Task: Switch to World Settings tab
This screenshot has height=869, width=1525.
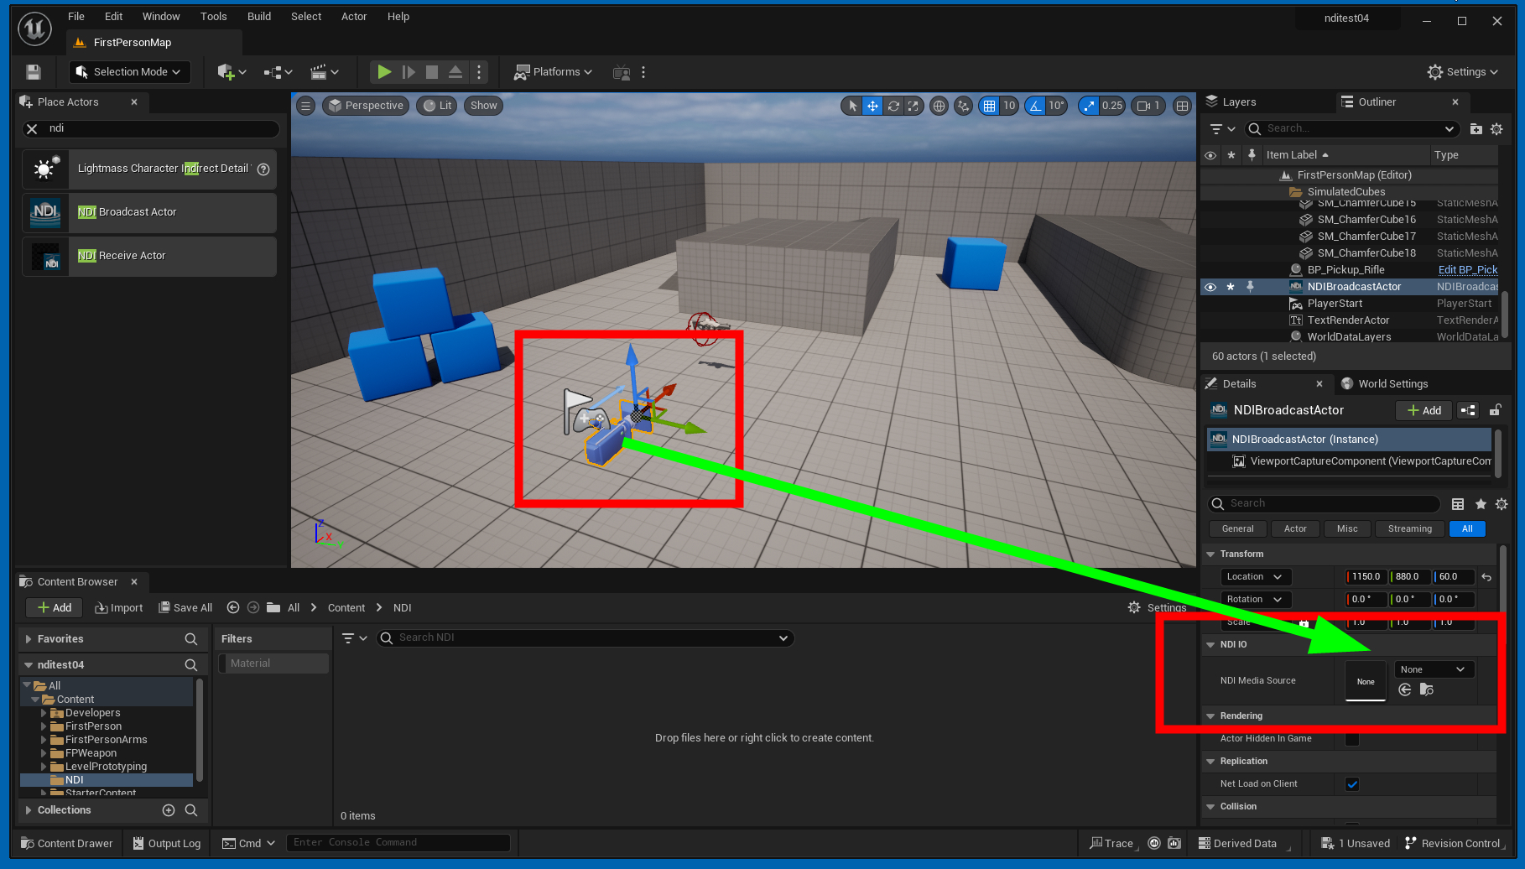Action: coord(1392,384)
